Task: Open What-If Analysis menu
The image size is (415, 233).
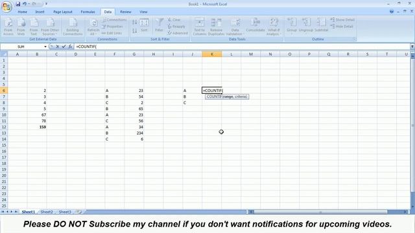Action: click(x=273, y=27)
